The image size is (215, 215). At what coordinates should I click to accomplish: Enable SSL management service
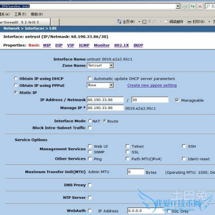tap(127, 152)
